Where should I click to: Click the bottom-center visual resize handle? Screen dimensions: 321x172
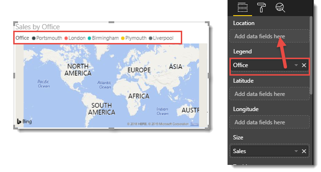point(111,129)
